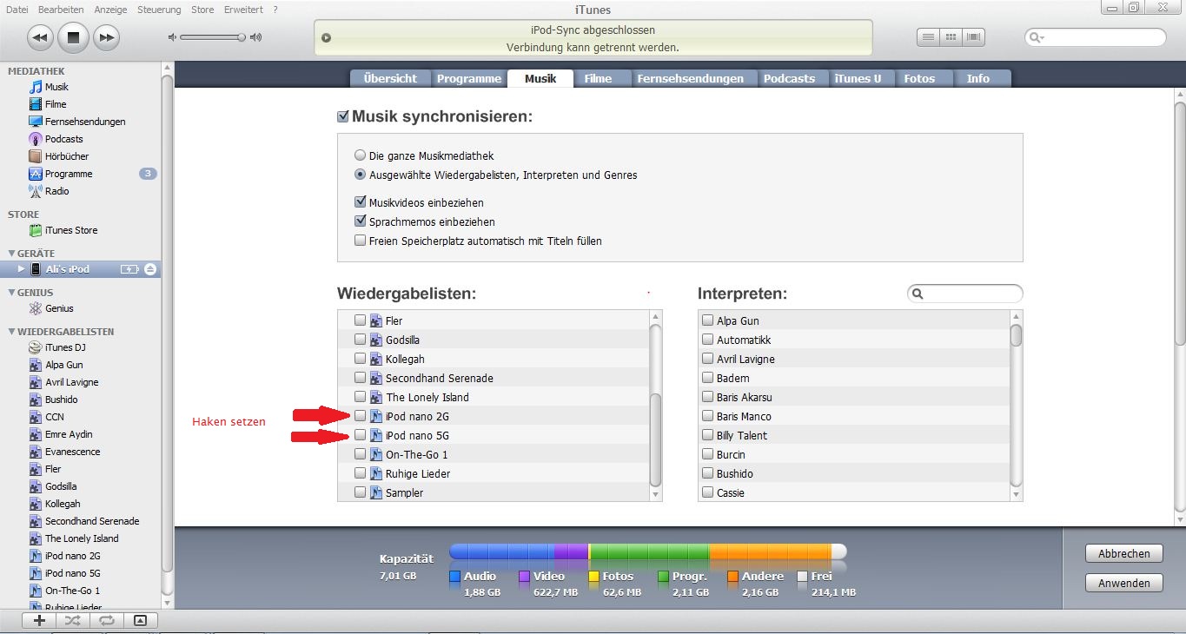Click the capacity usage bar
1186x634 pixels.
(x=647, y=551)
